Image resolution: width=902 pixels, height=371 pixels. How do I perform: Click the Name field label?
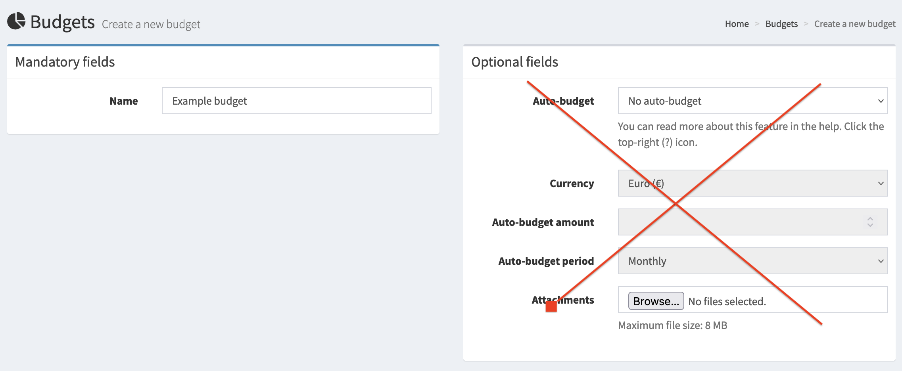(x=124, y=101)
